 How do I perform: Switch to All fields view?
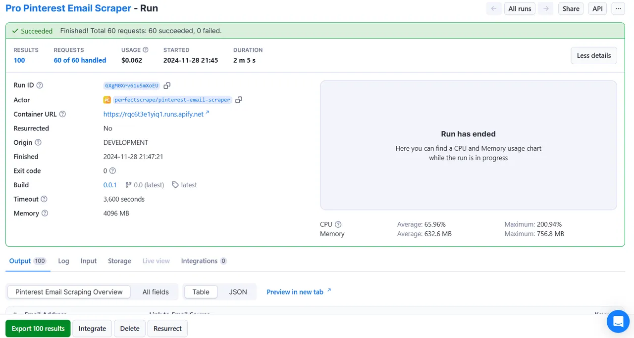156,292
